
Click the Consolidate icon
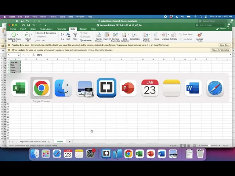click(135, 36)
